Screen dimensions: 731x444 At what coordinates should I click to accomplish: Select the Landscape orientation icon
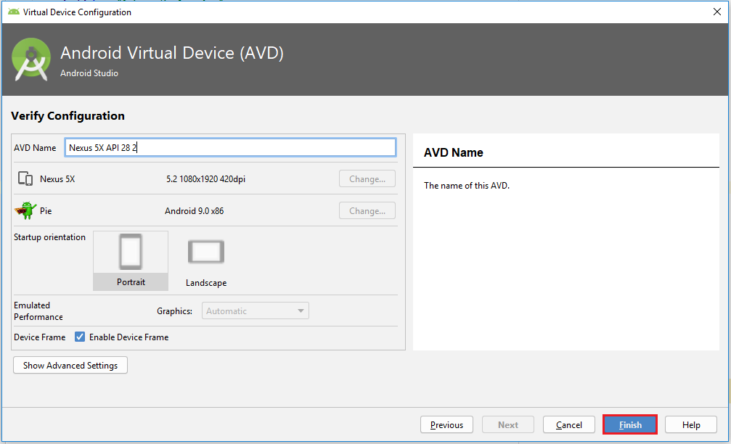[206, 252]
